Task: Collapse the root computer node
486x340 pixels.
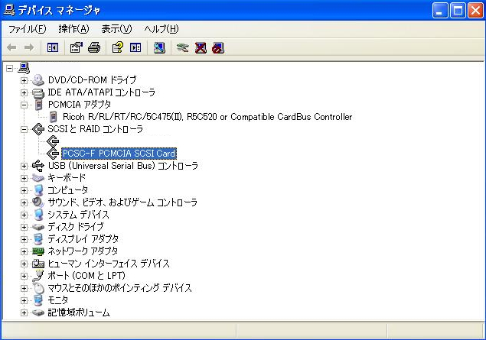Action: pyautogui.click(x=10, y=68)
